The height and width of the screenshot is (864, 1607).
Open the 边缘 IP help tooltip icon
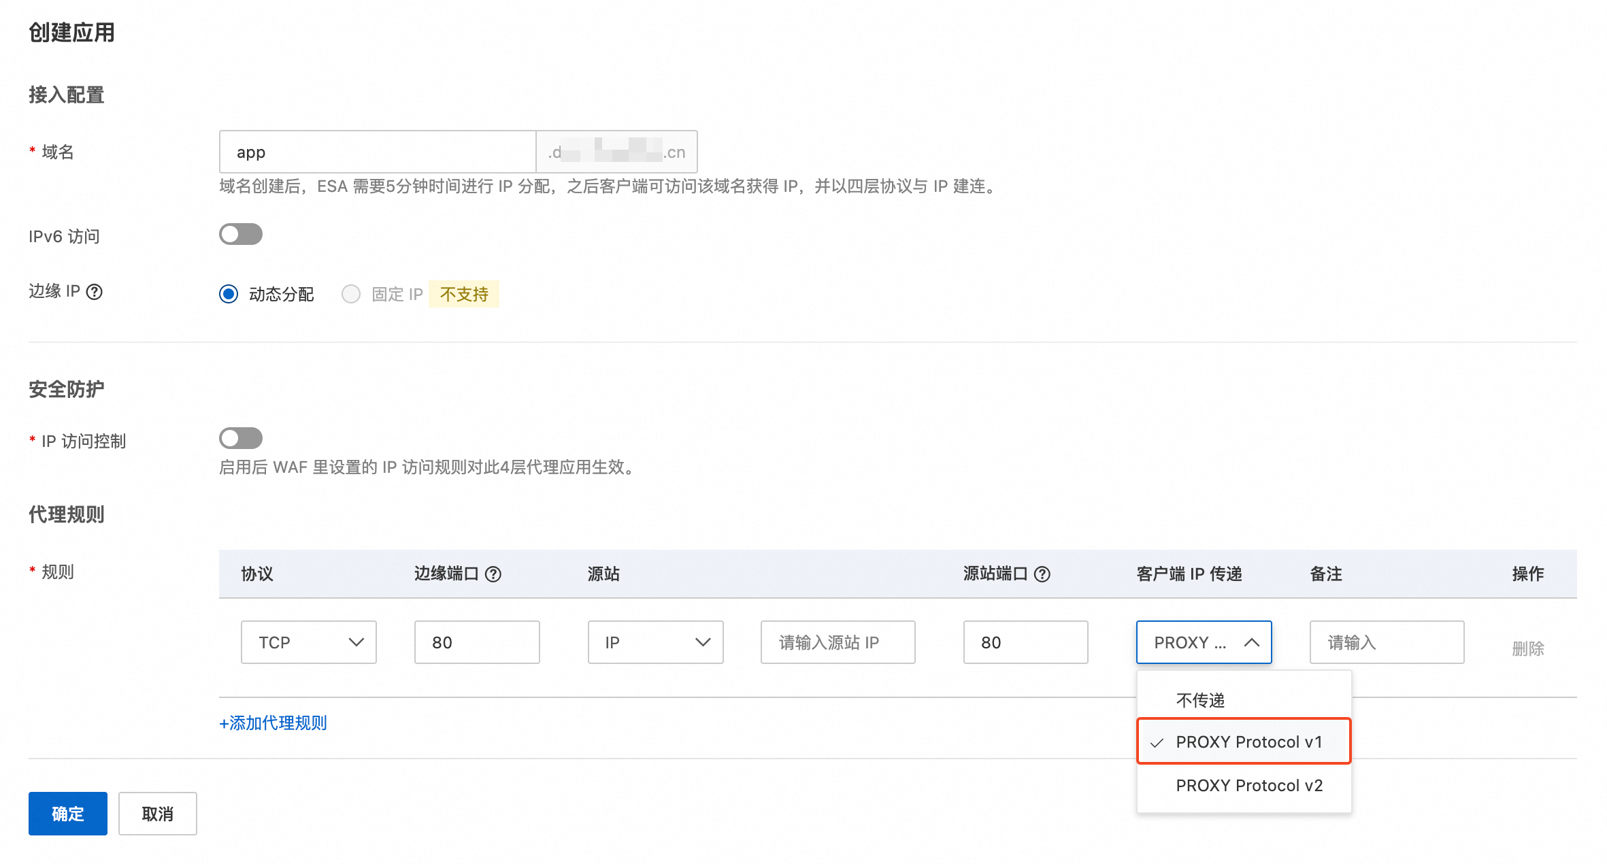[95, 293]
